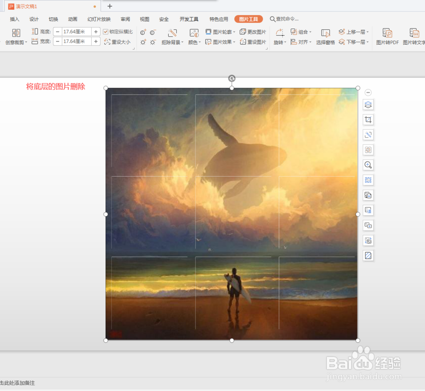Open a new document tab with plus
The image size is (425, 391).
tap(110, 6)
